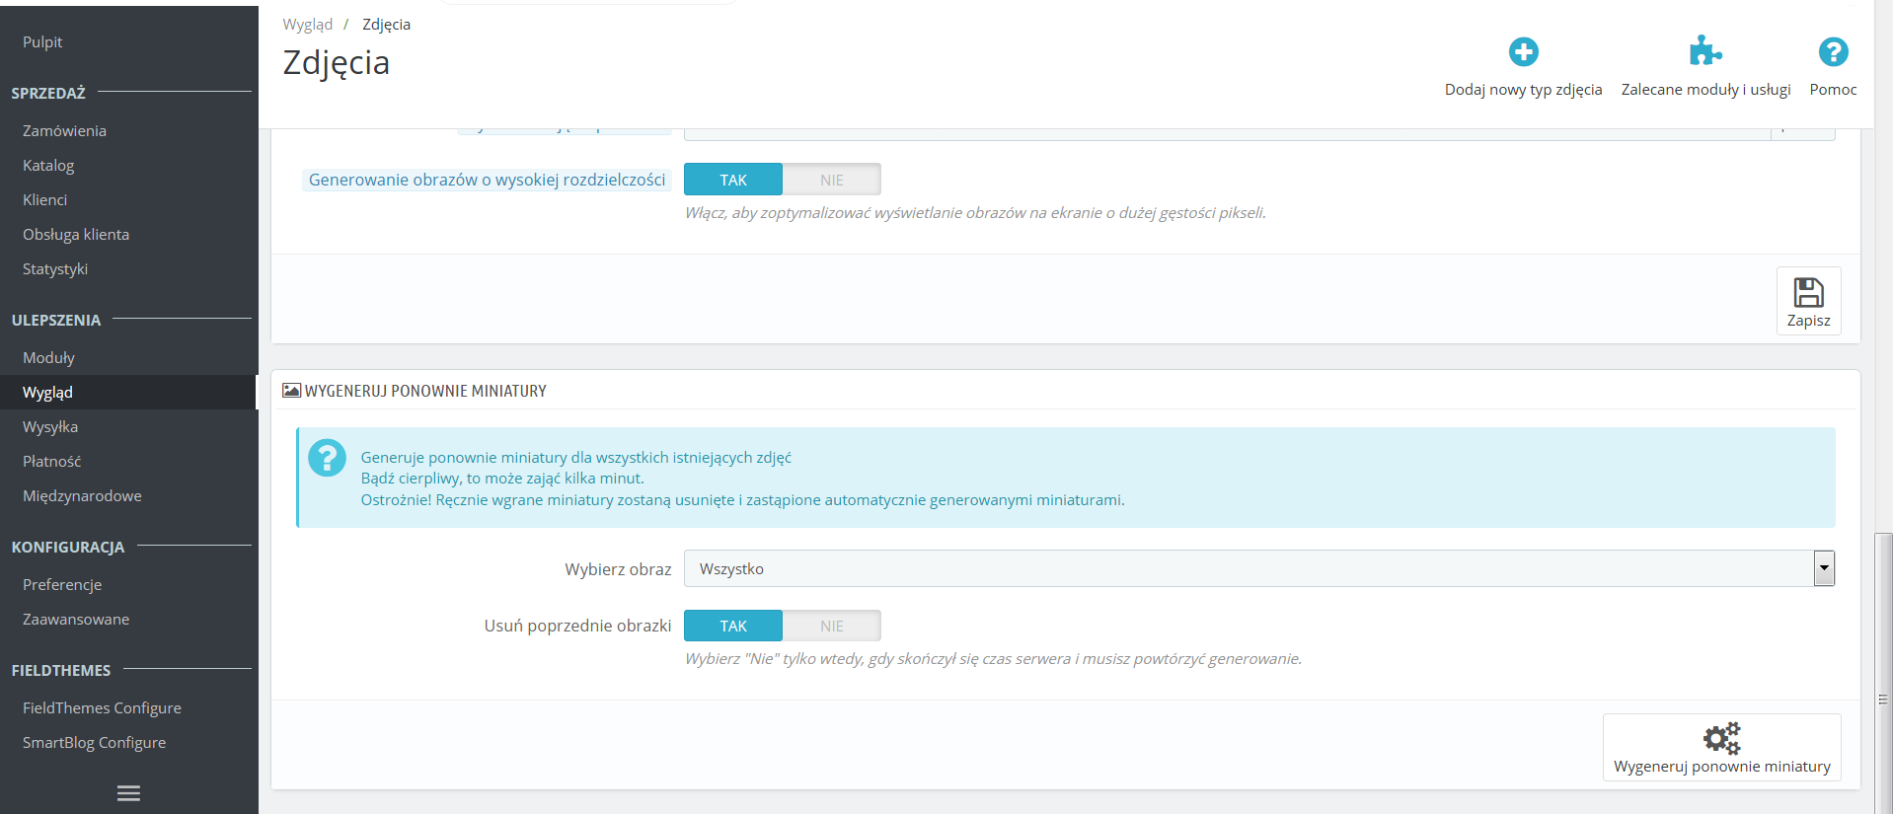Set Usuń poprzednie obrazki to NIE
The image size is (1893, 814).
832,626
